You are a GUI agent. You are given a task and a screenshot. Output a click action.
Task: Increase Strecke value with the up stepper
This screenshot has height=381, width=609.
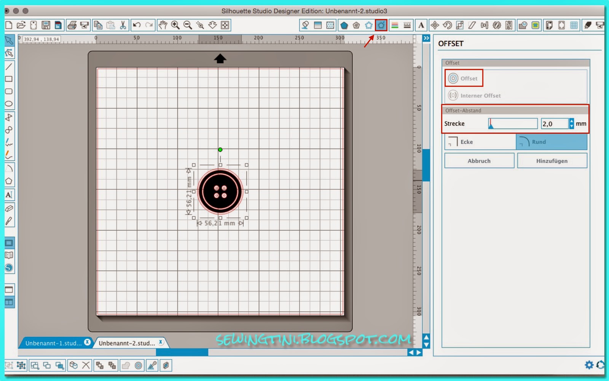coord(572,121)
